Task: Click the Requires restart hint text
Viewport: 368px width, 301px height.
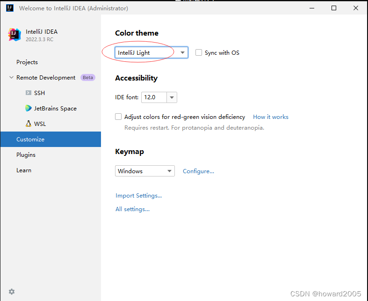Action: pos(194,128)
